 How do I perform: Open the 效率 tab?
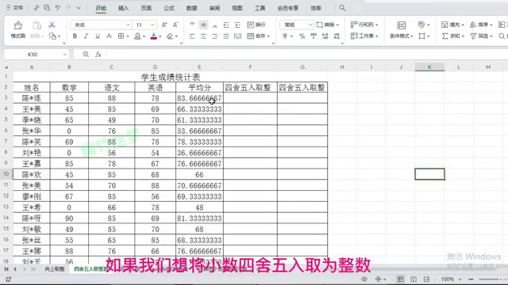316,8
